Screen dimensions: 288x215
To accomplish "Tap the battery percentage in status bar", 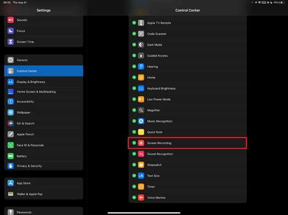I will (276, 3).
